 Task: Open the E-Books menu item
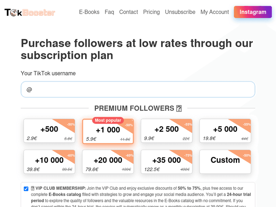89,12
